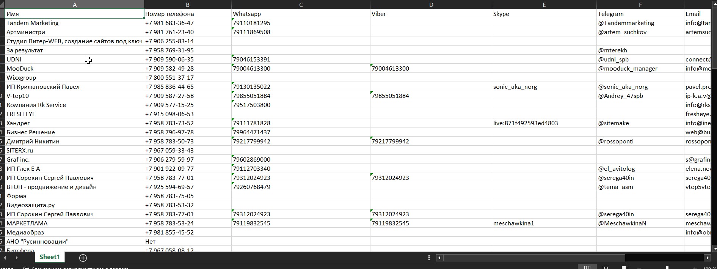The height and width of the screenshot is (269, 717).
Task: Select Whatsapp cell '79110181295'
Action: (301, 23)
